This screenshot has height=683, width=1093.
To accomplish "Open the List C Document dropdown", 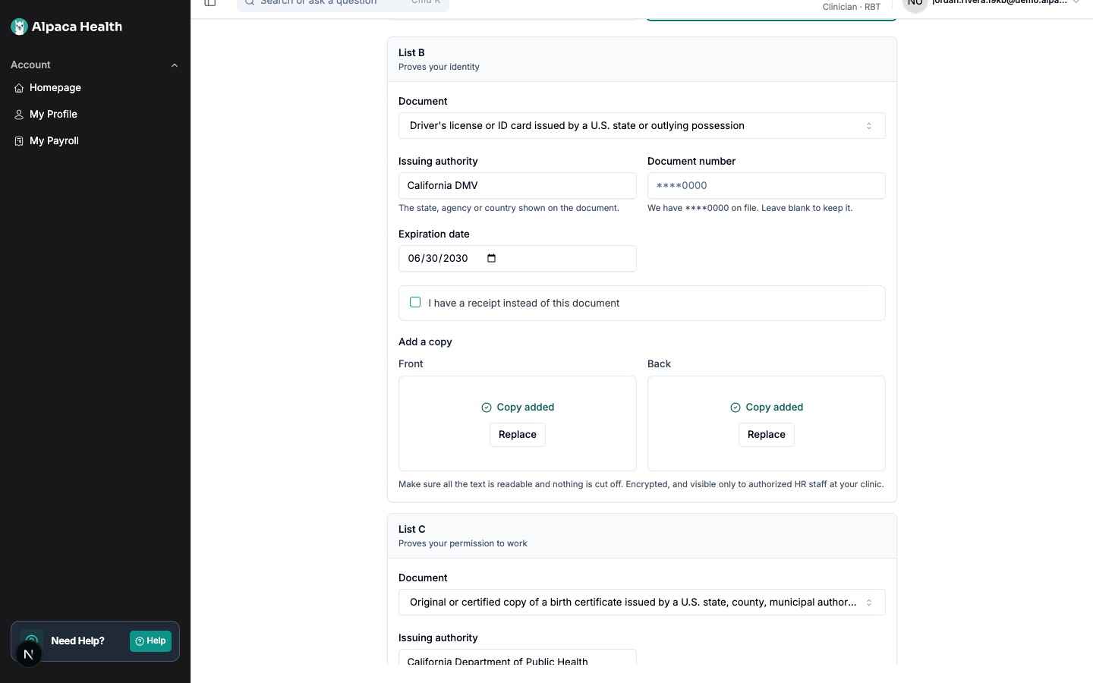I will pyautogui.click(x=642, y=603).
